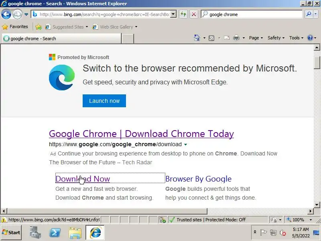Expand the Print options dropdown arrow

point(244,38)
